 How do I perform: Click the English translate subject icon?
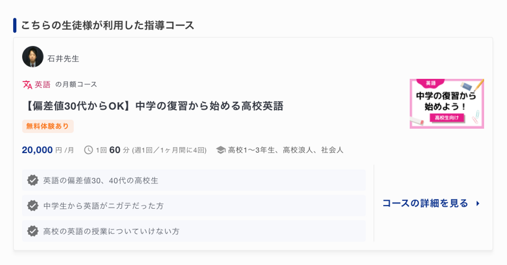click(x=27, y=84)
